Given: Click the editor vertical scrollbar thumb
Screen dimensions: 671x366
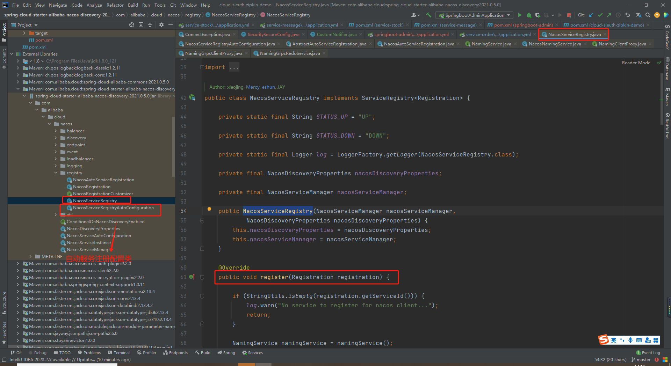Looking at the screenshot, I should pyautogui.click(x=662, y=100).
